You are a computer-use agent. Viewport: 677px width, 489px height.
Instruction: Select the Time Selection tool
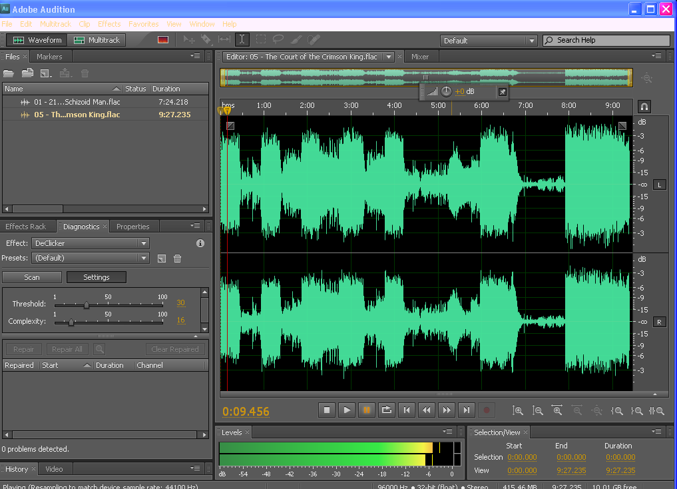click(242, 40)
